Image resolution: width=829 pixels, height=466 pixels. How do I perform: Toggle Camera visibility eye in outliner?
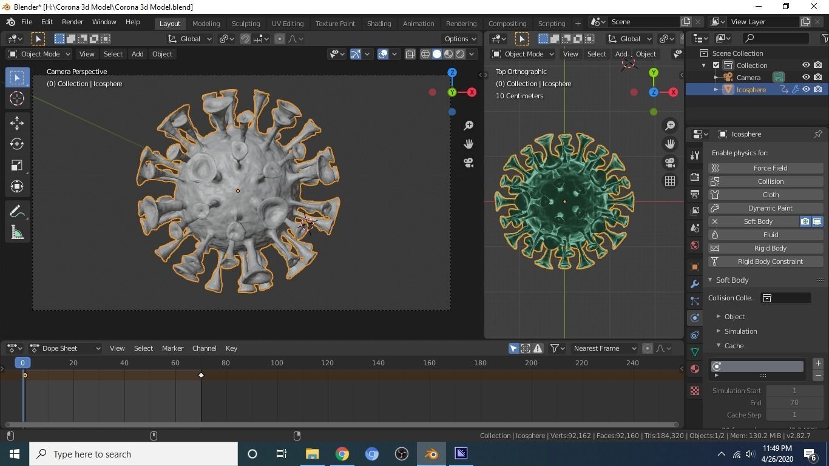click(x=806, y=77)
